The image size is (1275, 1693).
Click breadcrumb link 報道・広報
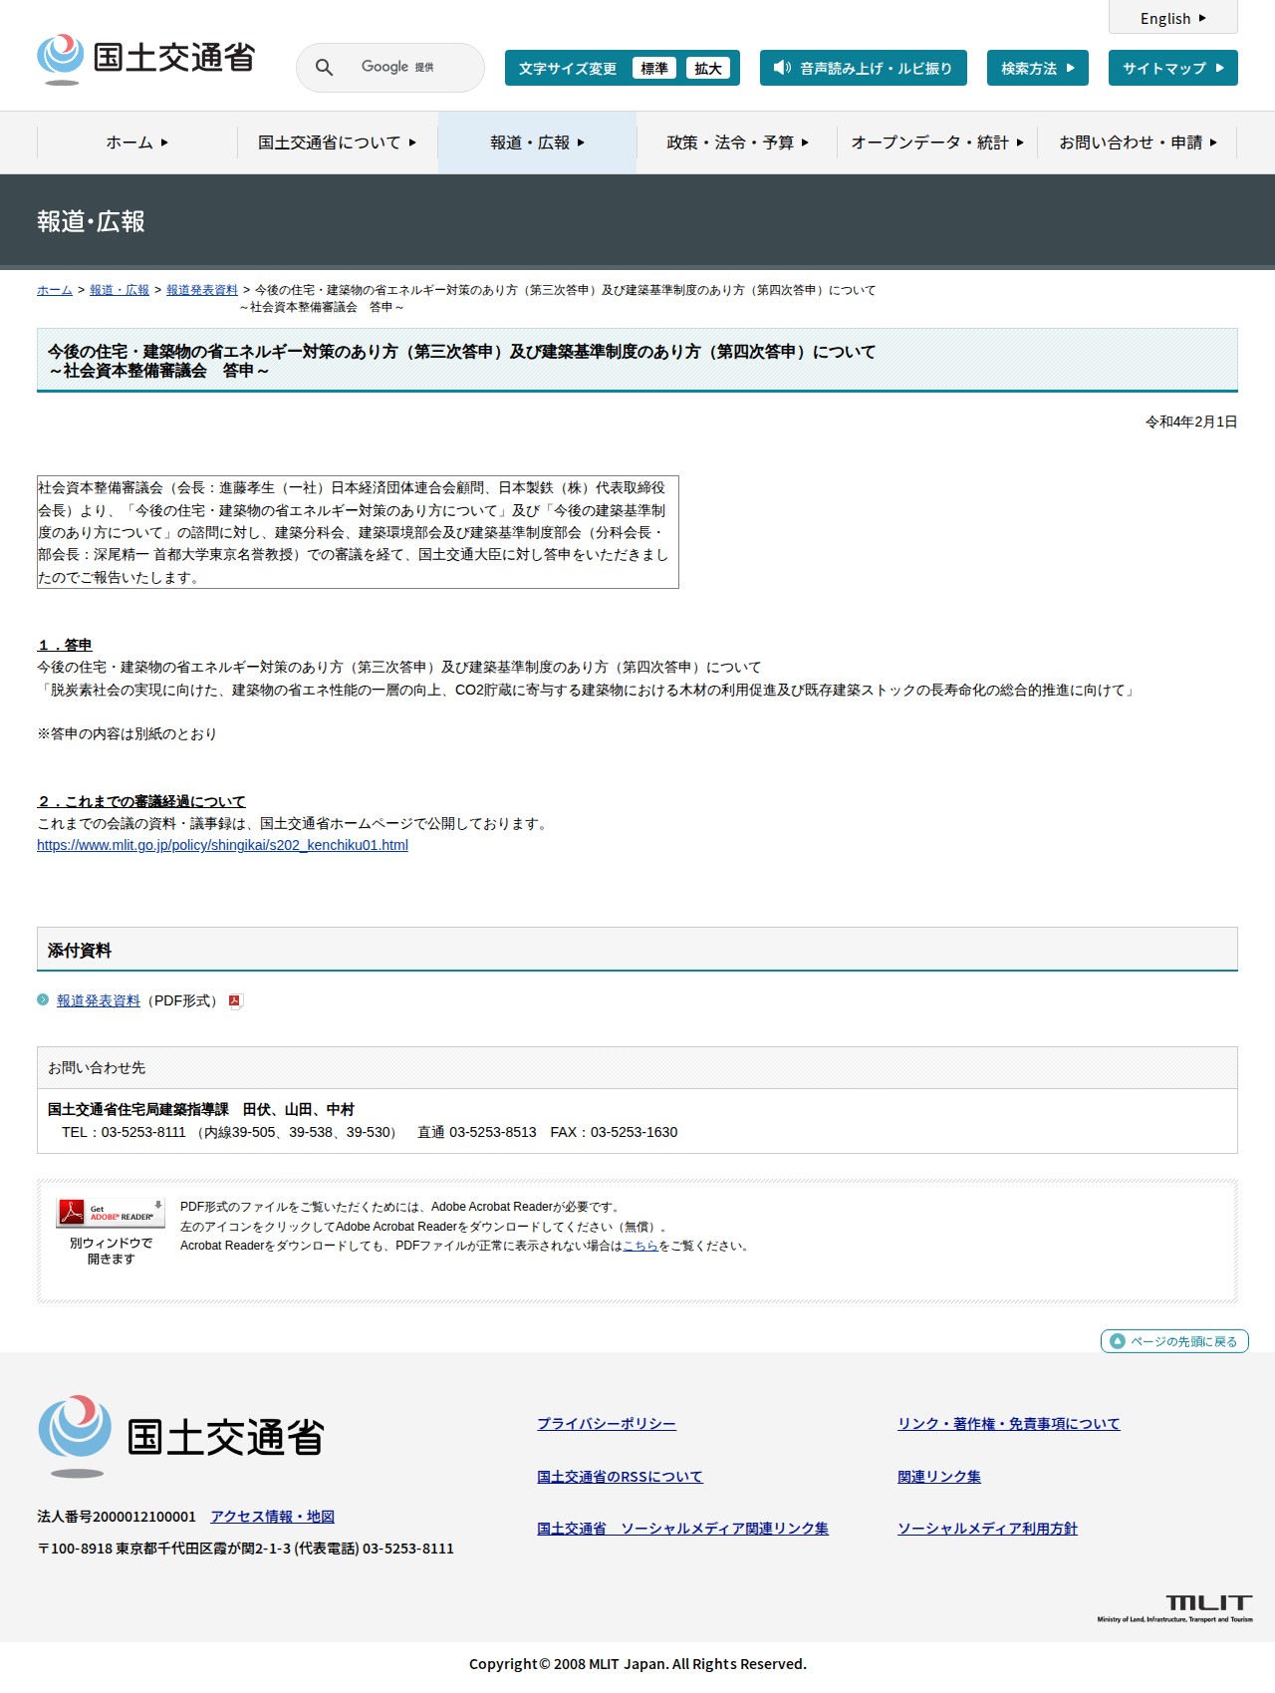click(x=120, y=290)
